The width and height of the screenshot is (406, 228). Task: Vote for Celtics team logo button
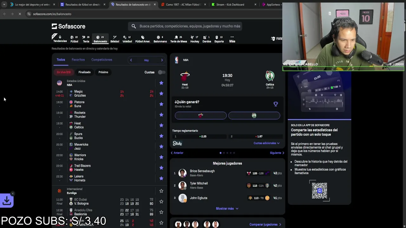254,116
